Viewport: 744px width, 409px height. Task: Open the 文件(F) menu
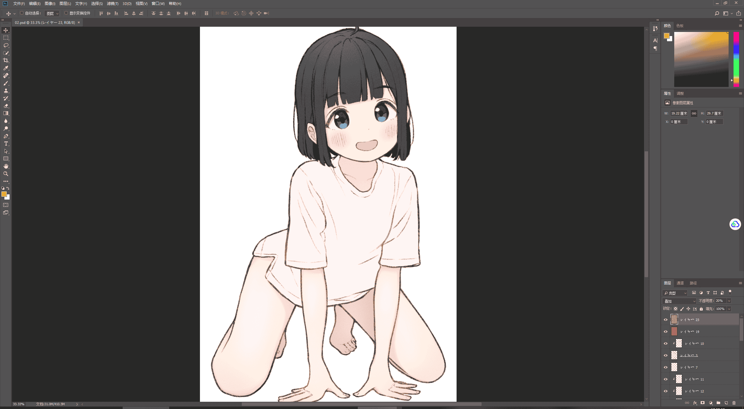coord(19,3)
